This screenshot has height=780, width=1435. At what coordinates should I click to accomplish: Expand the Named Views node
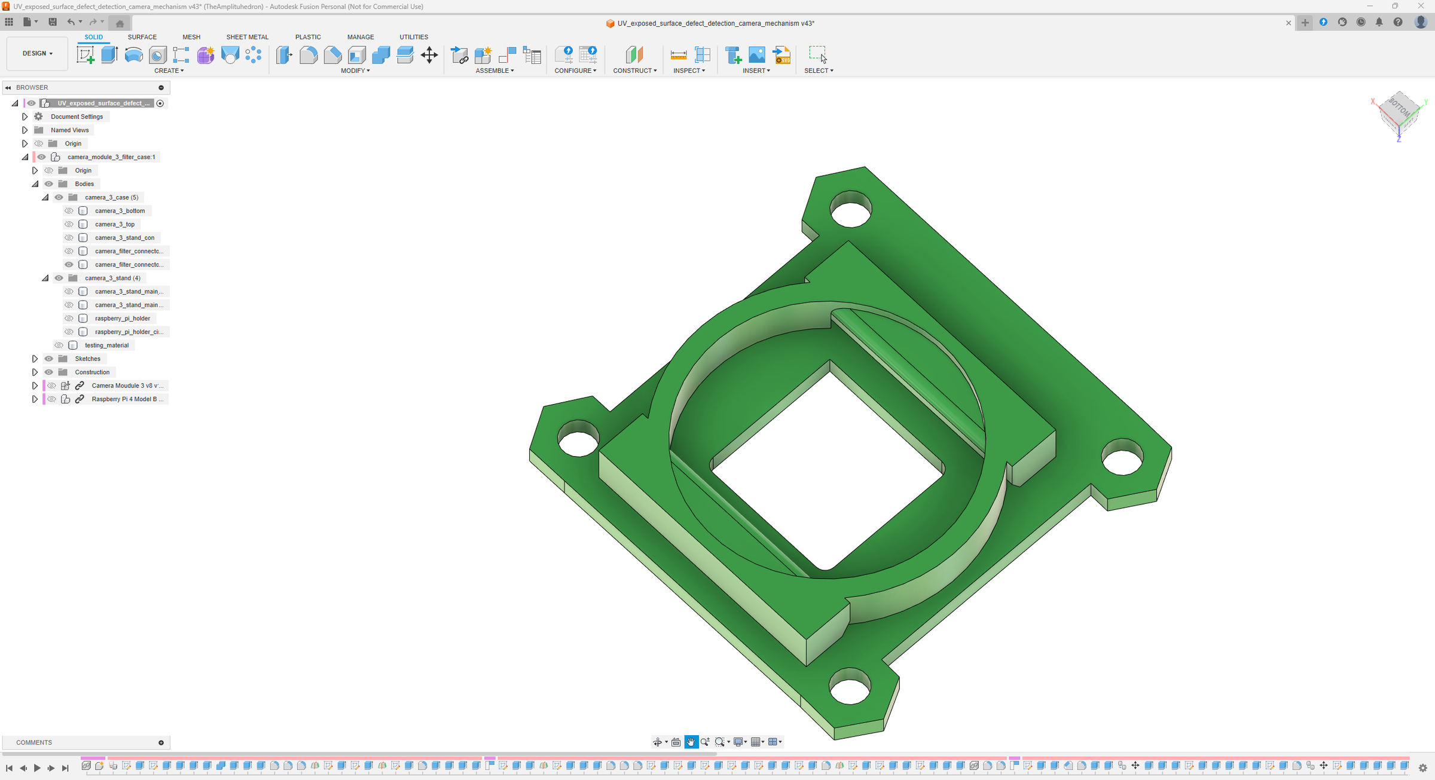[25, 130]
